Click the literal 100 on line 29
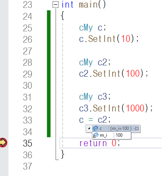Image resolution: width=162 pixels, height=176 pixels. (133, 74)
